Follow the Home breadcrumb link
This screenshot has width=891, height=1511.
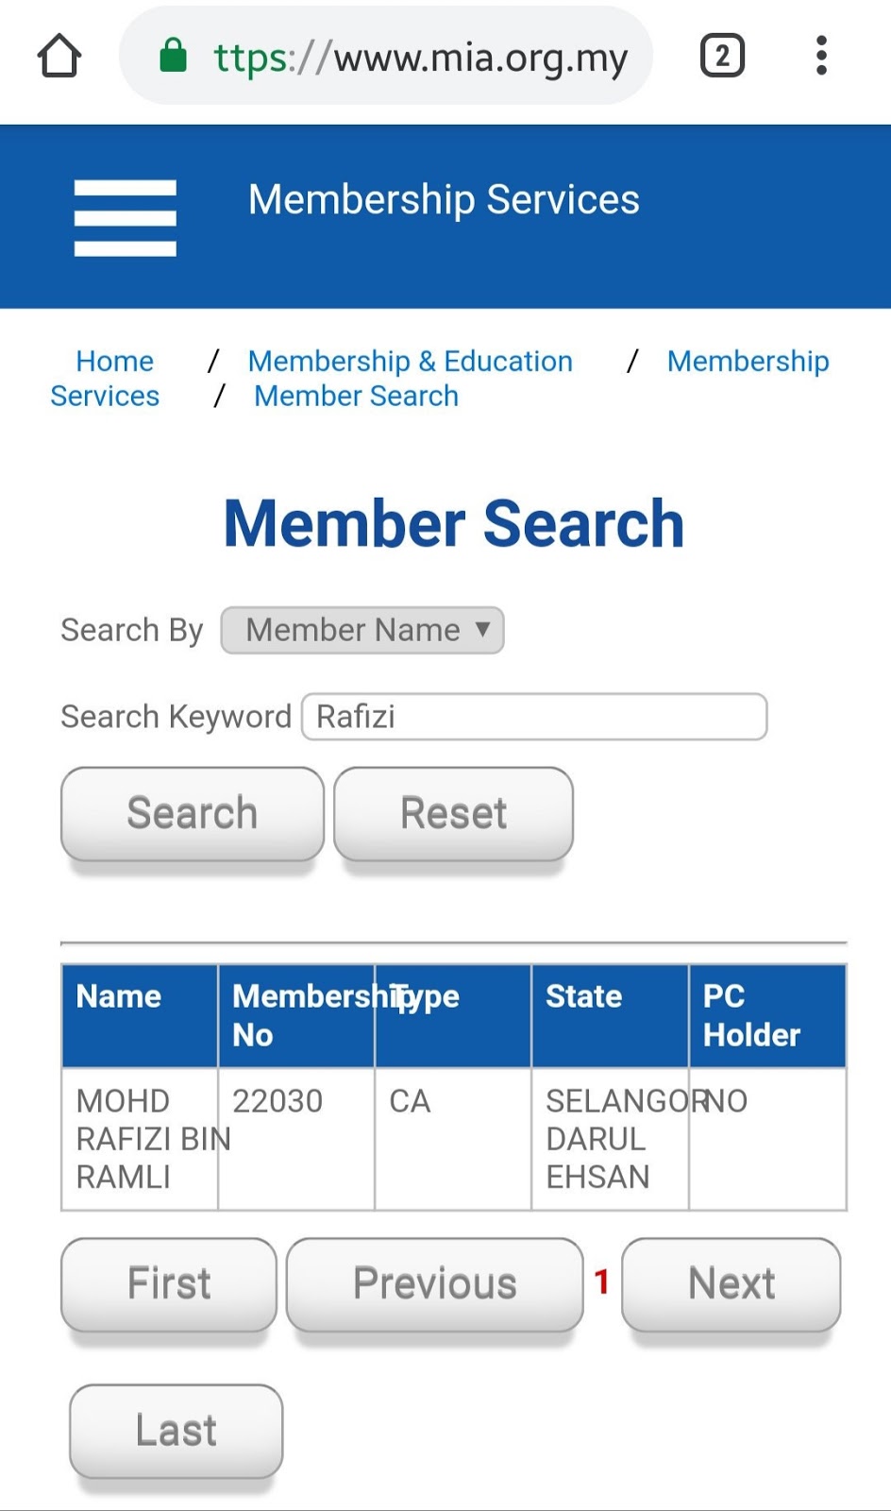tap(114, 361)
